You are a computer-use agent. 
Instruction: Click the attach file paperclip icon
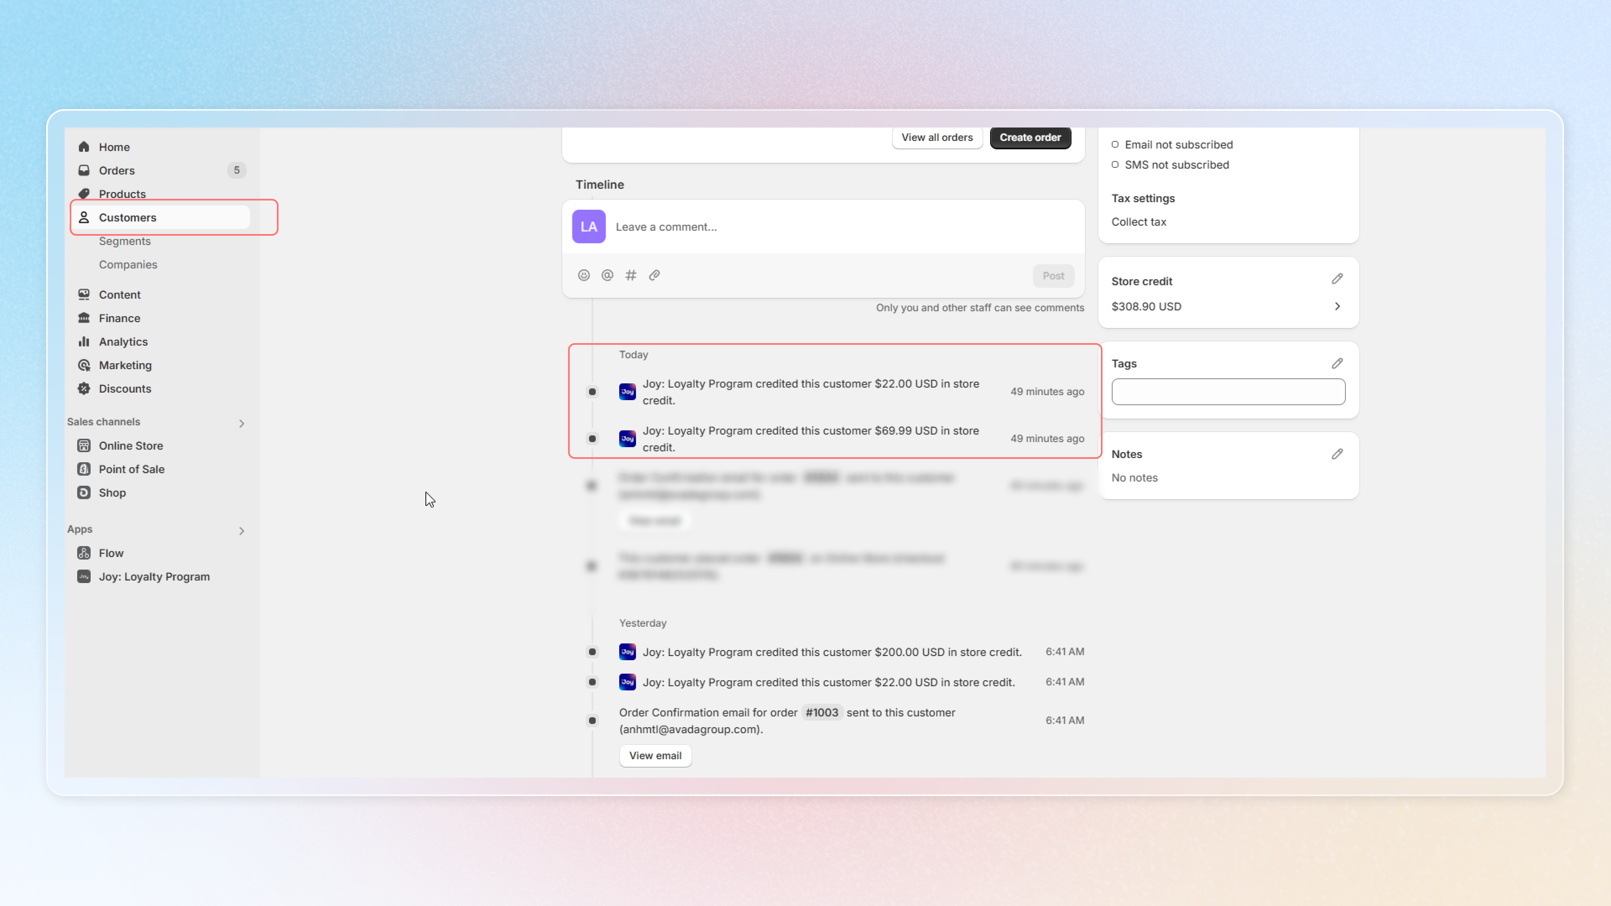click(x=654, y=275)
